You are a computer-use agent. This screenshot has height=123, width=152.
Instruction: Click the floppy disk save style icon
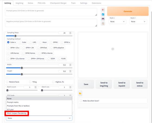103,19
